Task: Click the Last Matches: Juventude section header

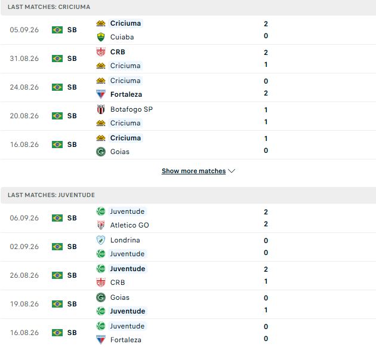Action: click(51, 195)
